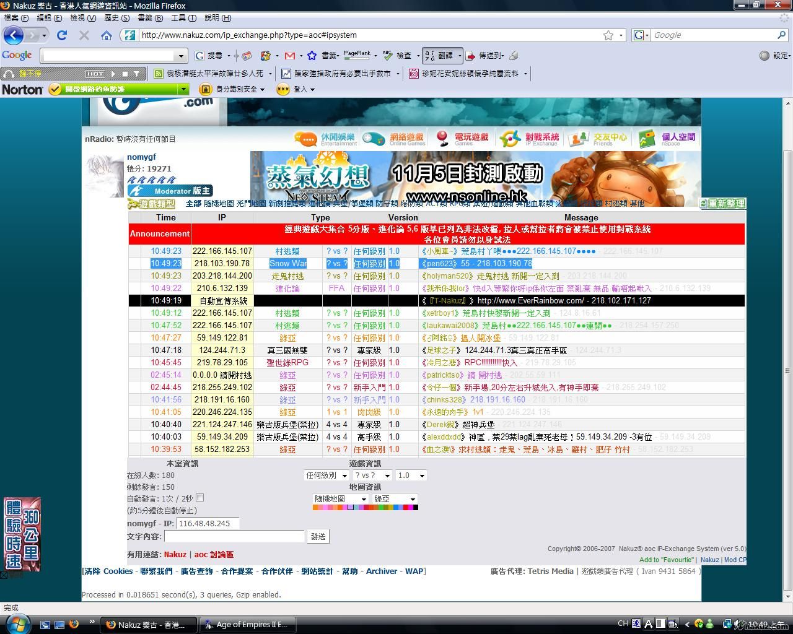Image resolution: width=793 pixels, height=634 pixels.
Task: Click the 重新整理 refresh list button
Action: 722,204
